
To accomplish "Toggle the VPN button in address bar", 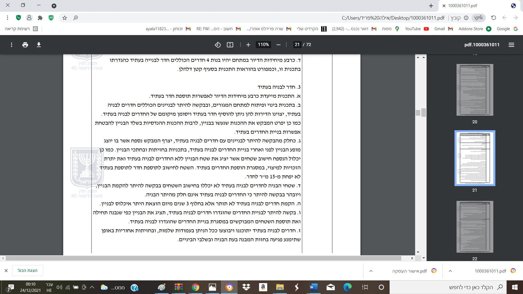I will coord(478,18).
